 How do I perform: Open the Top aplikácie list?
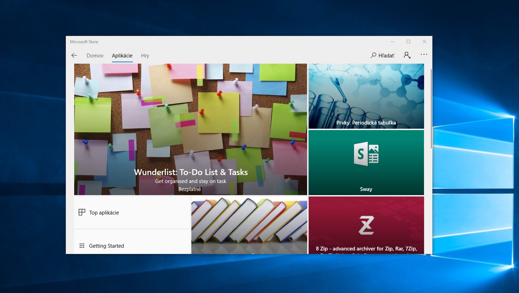[x=132, y=212]
